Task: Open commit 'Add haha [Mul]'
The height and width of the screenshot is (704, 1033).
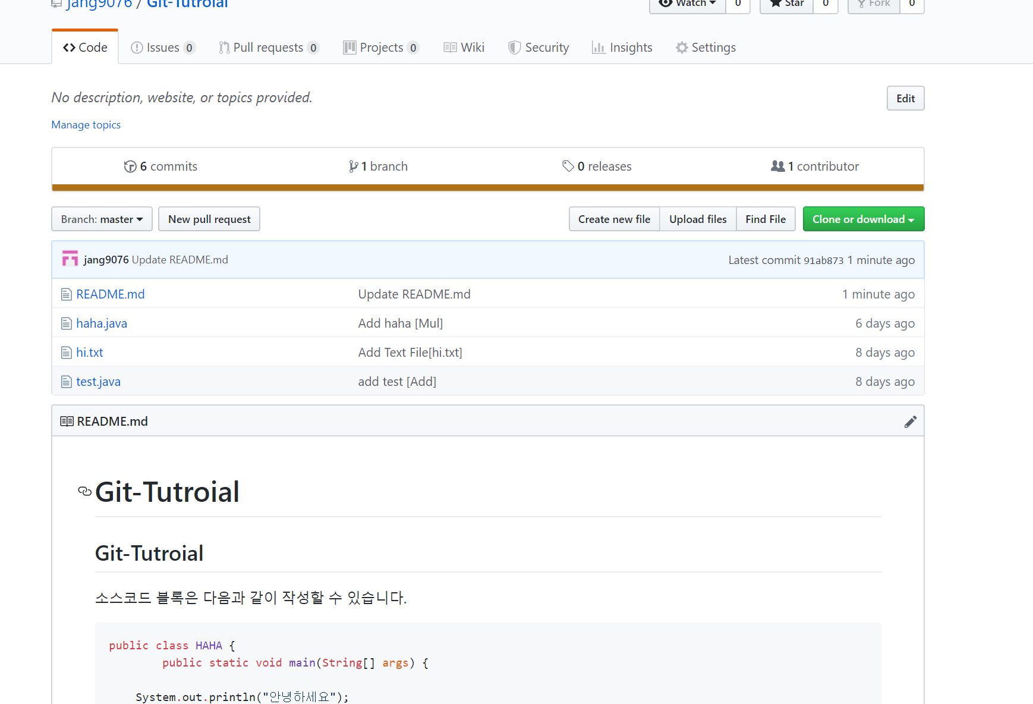Action: [401, 323]
